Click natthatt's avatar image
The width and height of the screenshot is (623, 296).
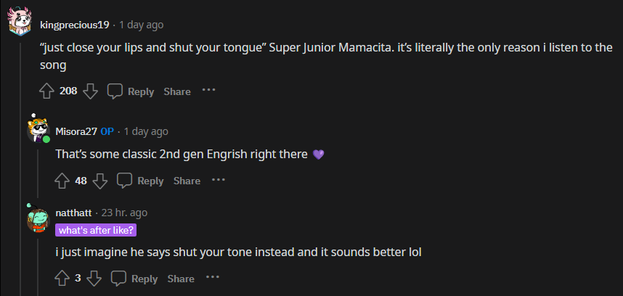pyautogui.click(x=38, y=219)
